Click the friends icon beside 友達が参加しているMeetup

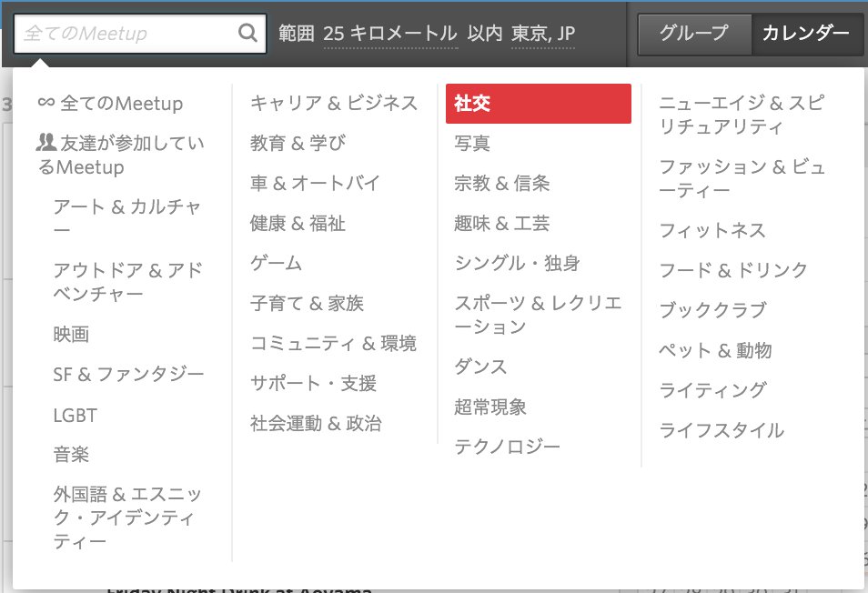point(45,143)
